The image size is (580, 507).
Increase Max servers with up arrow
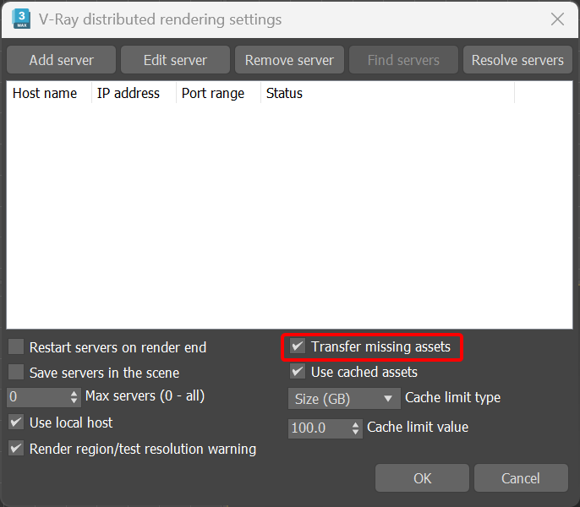pyautogui.click(x=74, y=393)
